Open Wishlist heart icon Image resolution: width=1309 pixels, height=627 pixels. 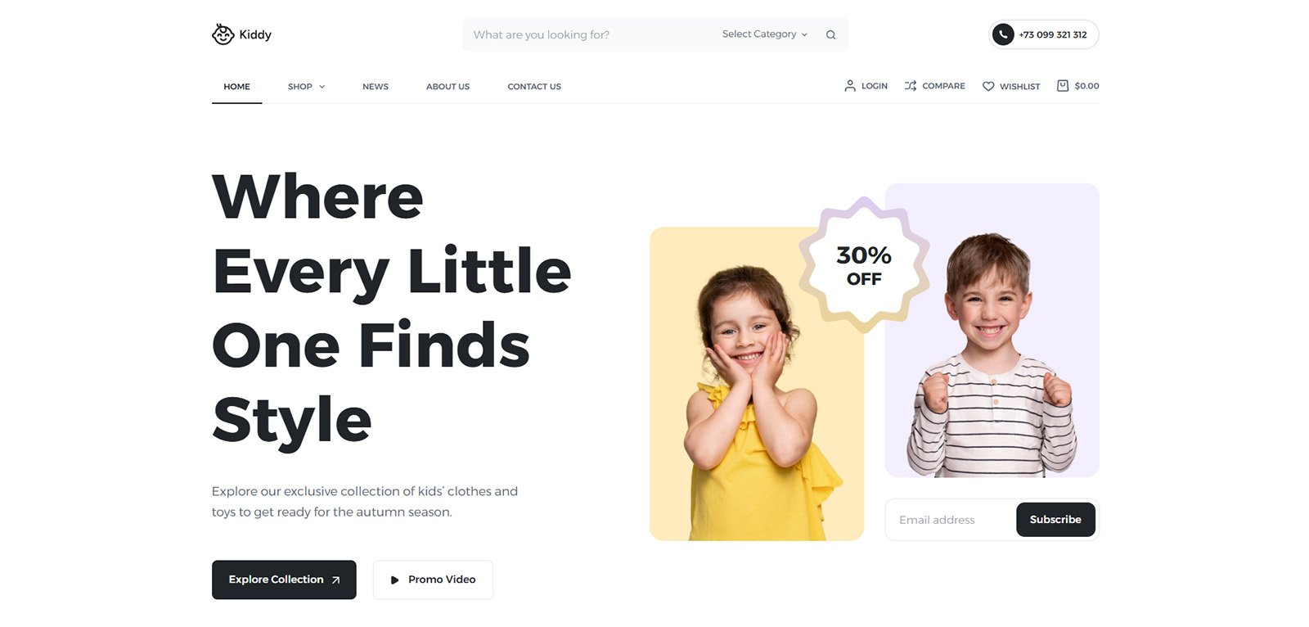click(988, 86)
